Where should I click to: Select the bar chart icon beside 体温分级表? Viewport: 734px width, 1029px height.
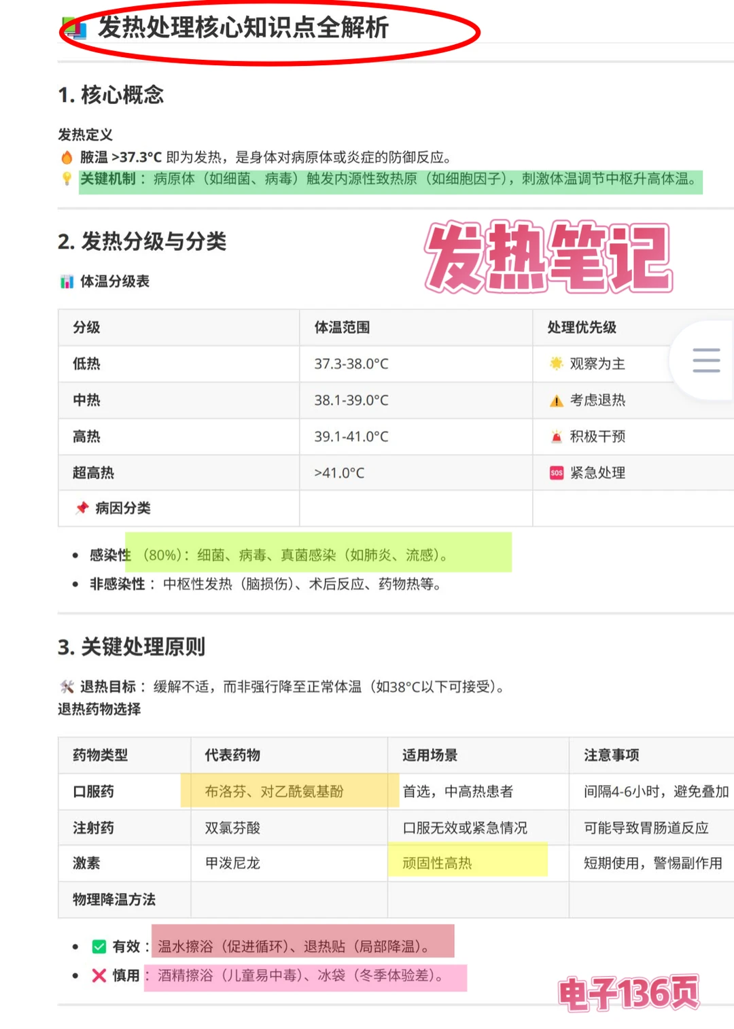tap(67, 281)
